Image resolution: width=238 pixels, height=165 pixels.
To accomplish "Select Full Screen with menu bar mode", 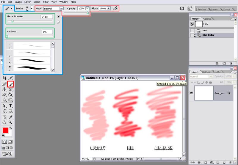I will pyautogui.click(x=7, y=148).
